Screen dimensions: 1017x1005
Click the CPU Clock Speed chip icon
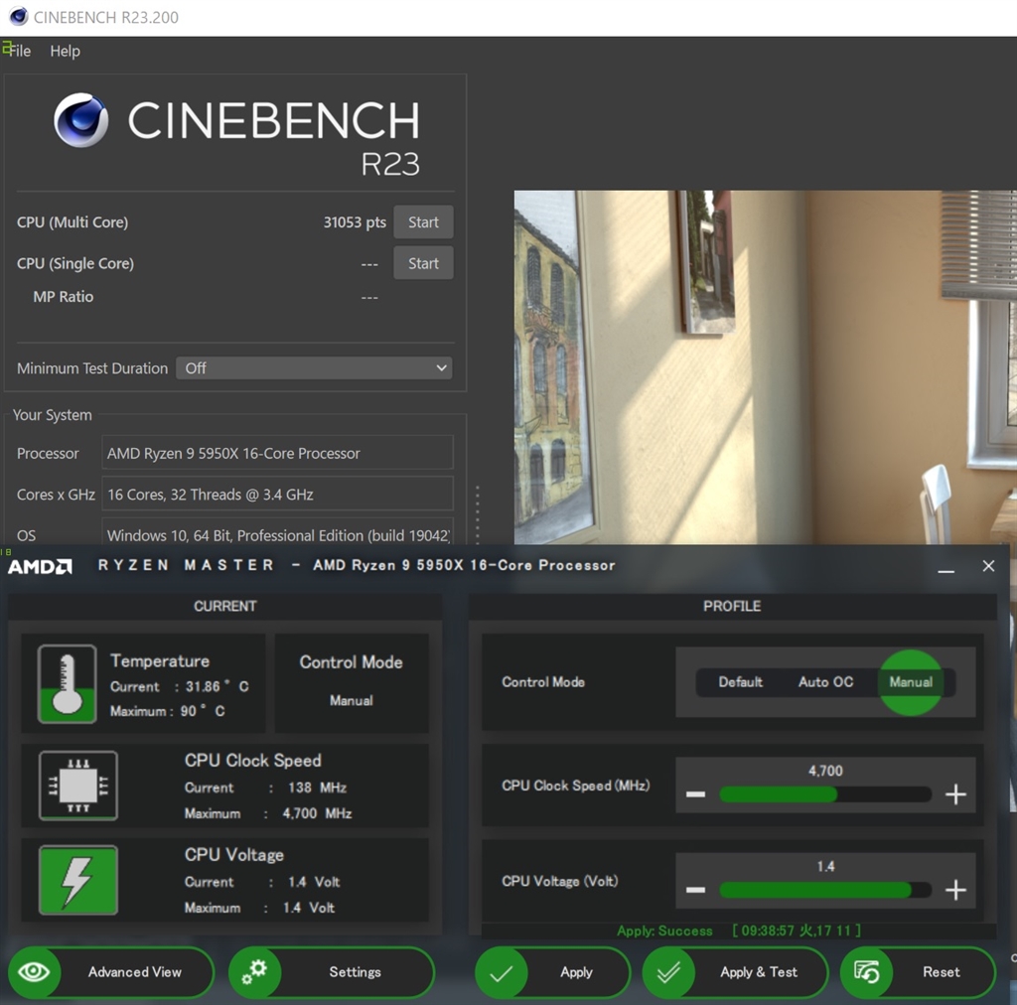click(79, 786)
